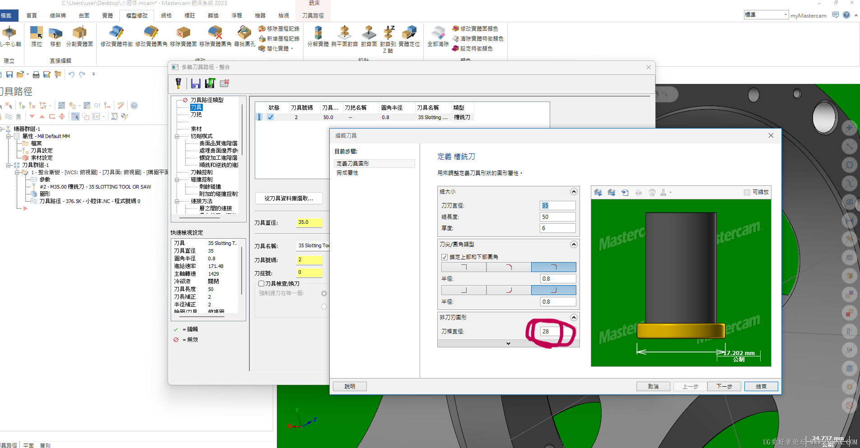
Task: Select 刀把 in the parameter tree
Action: tap(196, 115)
